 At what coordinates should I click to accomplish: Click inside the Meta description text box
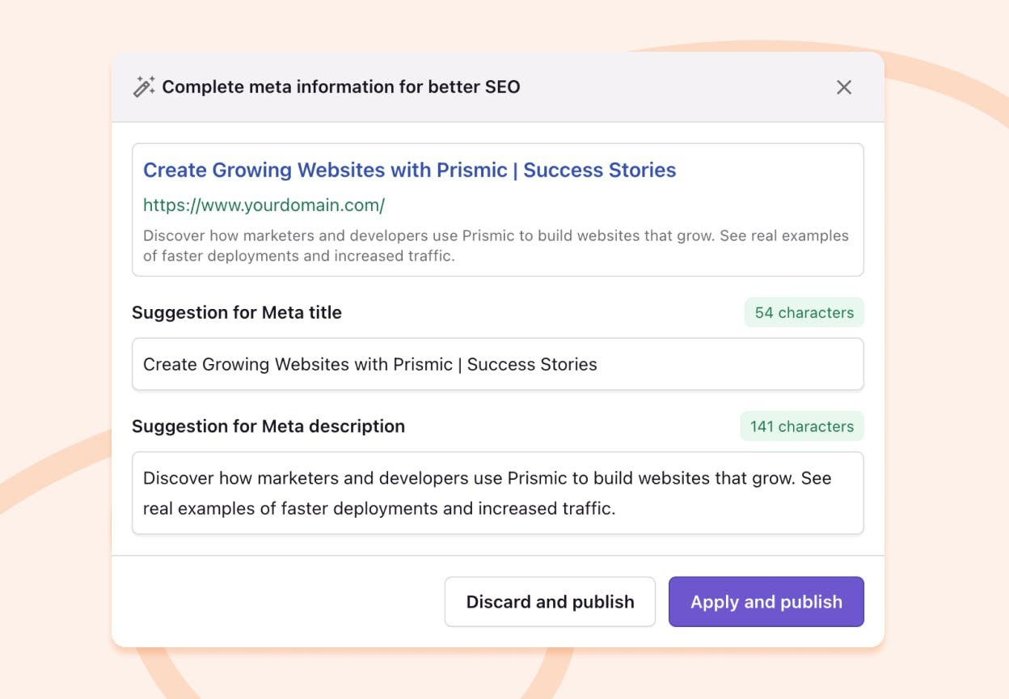click(498, 493)
